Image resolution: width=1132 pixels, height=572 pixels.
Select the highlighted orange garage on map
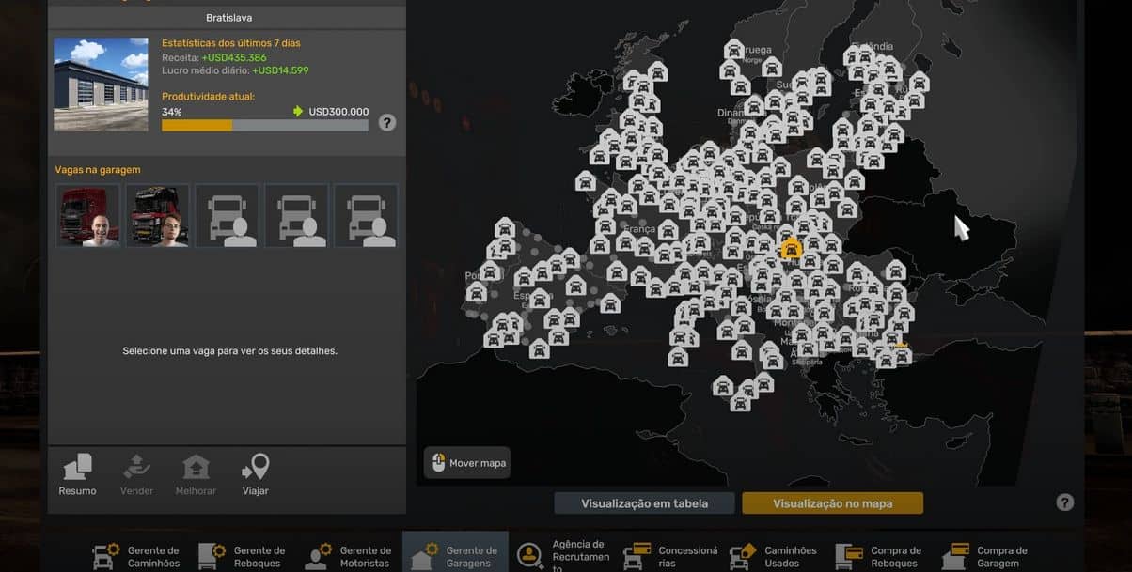click(x=792, y=249)
